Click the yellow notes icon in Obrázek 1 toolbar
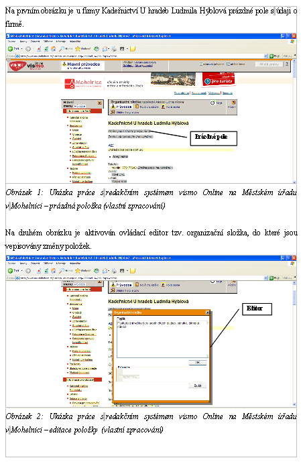This screenshot has width=301, height=462. (133, 49)
